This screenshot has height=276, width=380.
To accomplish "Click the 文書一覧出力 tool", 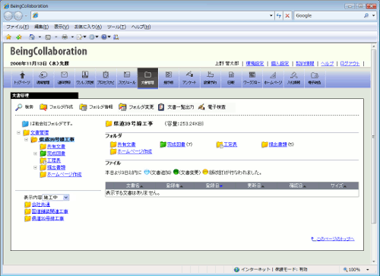I will click(x=176, y=107).
